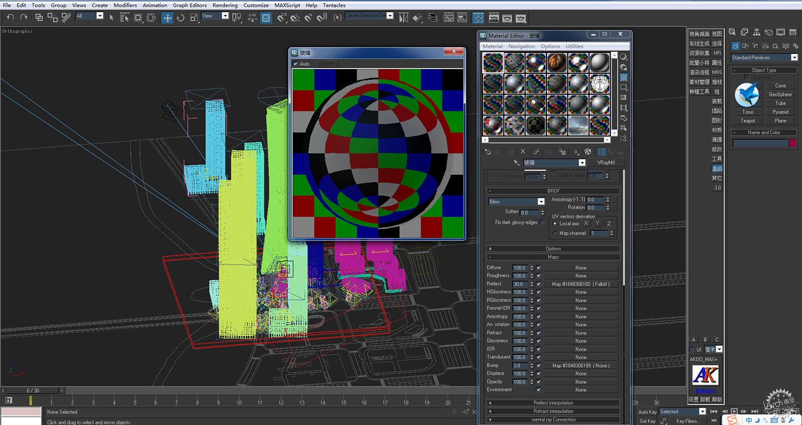This screenshot has height=425, width=802.
Task: Select Cameras category in Create panel
Action: pos(765,46)
